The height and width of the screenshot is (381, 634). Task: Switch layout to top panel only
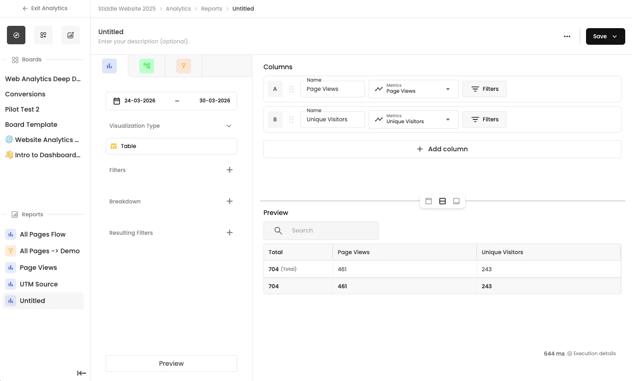pyautogui.click(x=429, y=201)
